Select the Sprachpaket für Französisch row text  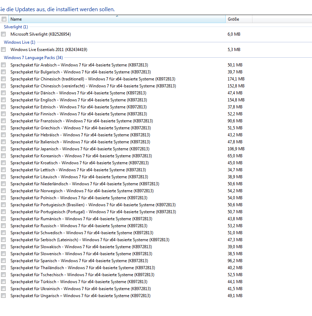click(x=81, y=121)
